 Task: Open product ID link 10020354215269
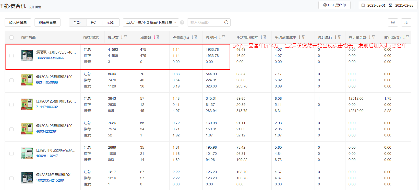click(x=50, y=180)
